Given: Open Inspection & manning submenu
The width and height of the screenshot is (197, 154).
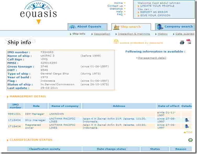Looking at the screenshot, I should coord(134,34).
